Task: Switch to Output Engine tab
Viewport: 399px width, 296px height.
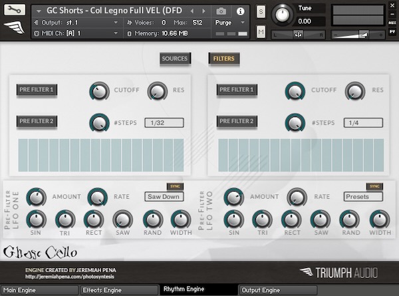Action: click(x=278, y=290)
